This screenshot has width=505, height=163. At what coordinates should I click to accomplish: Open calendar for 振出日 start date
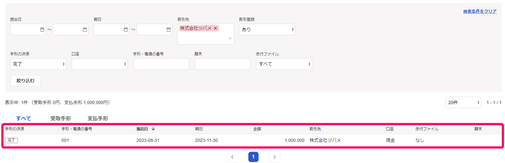42,29
